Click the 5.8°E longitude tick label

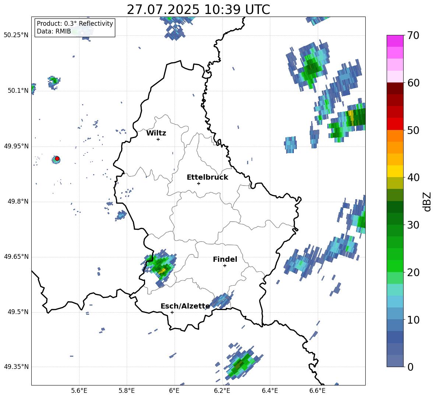click(x=127, y=391)
